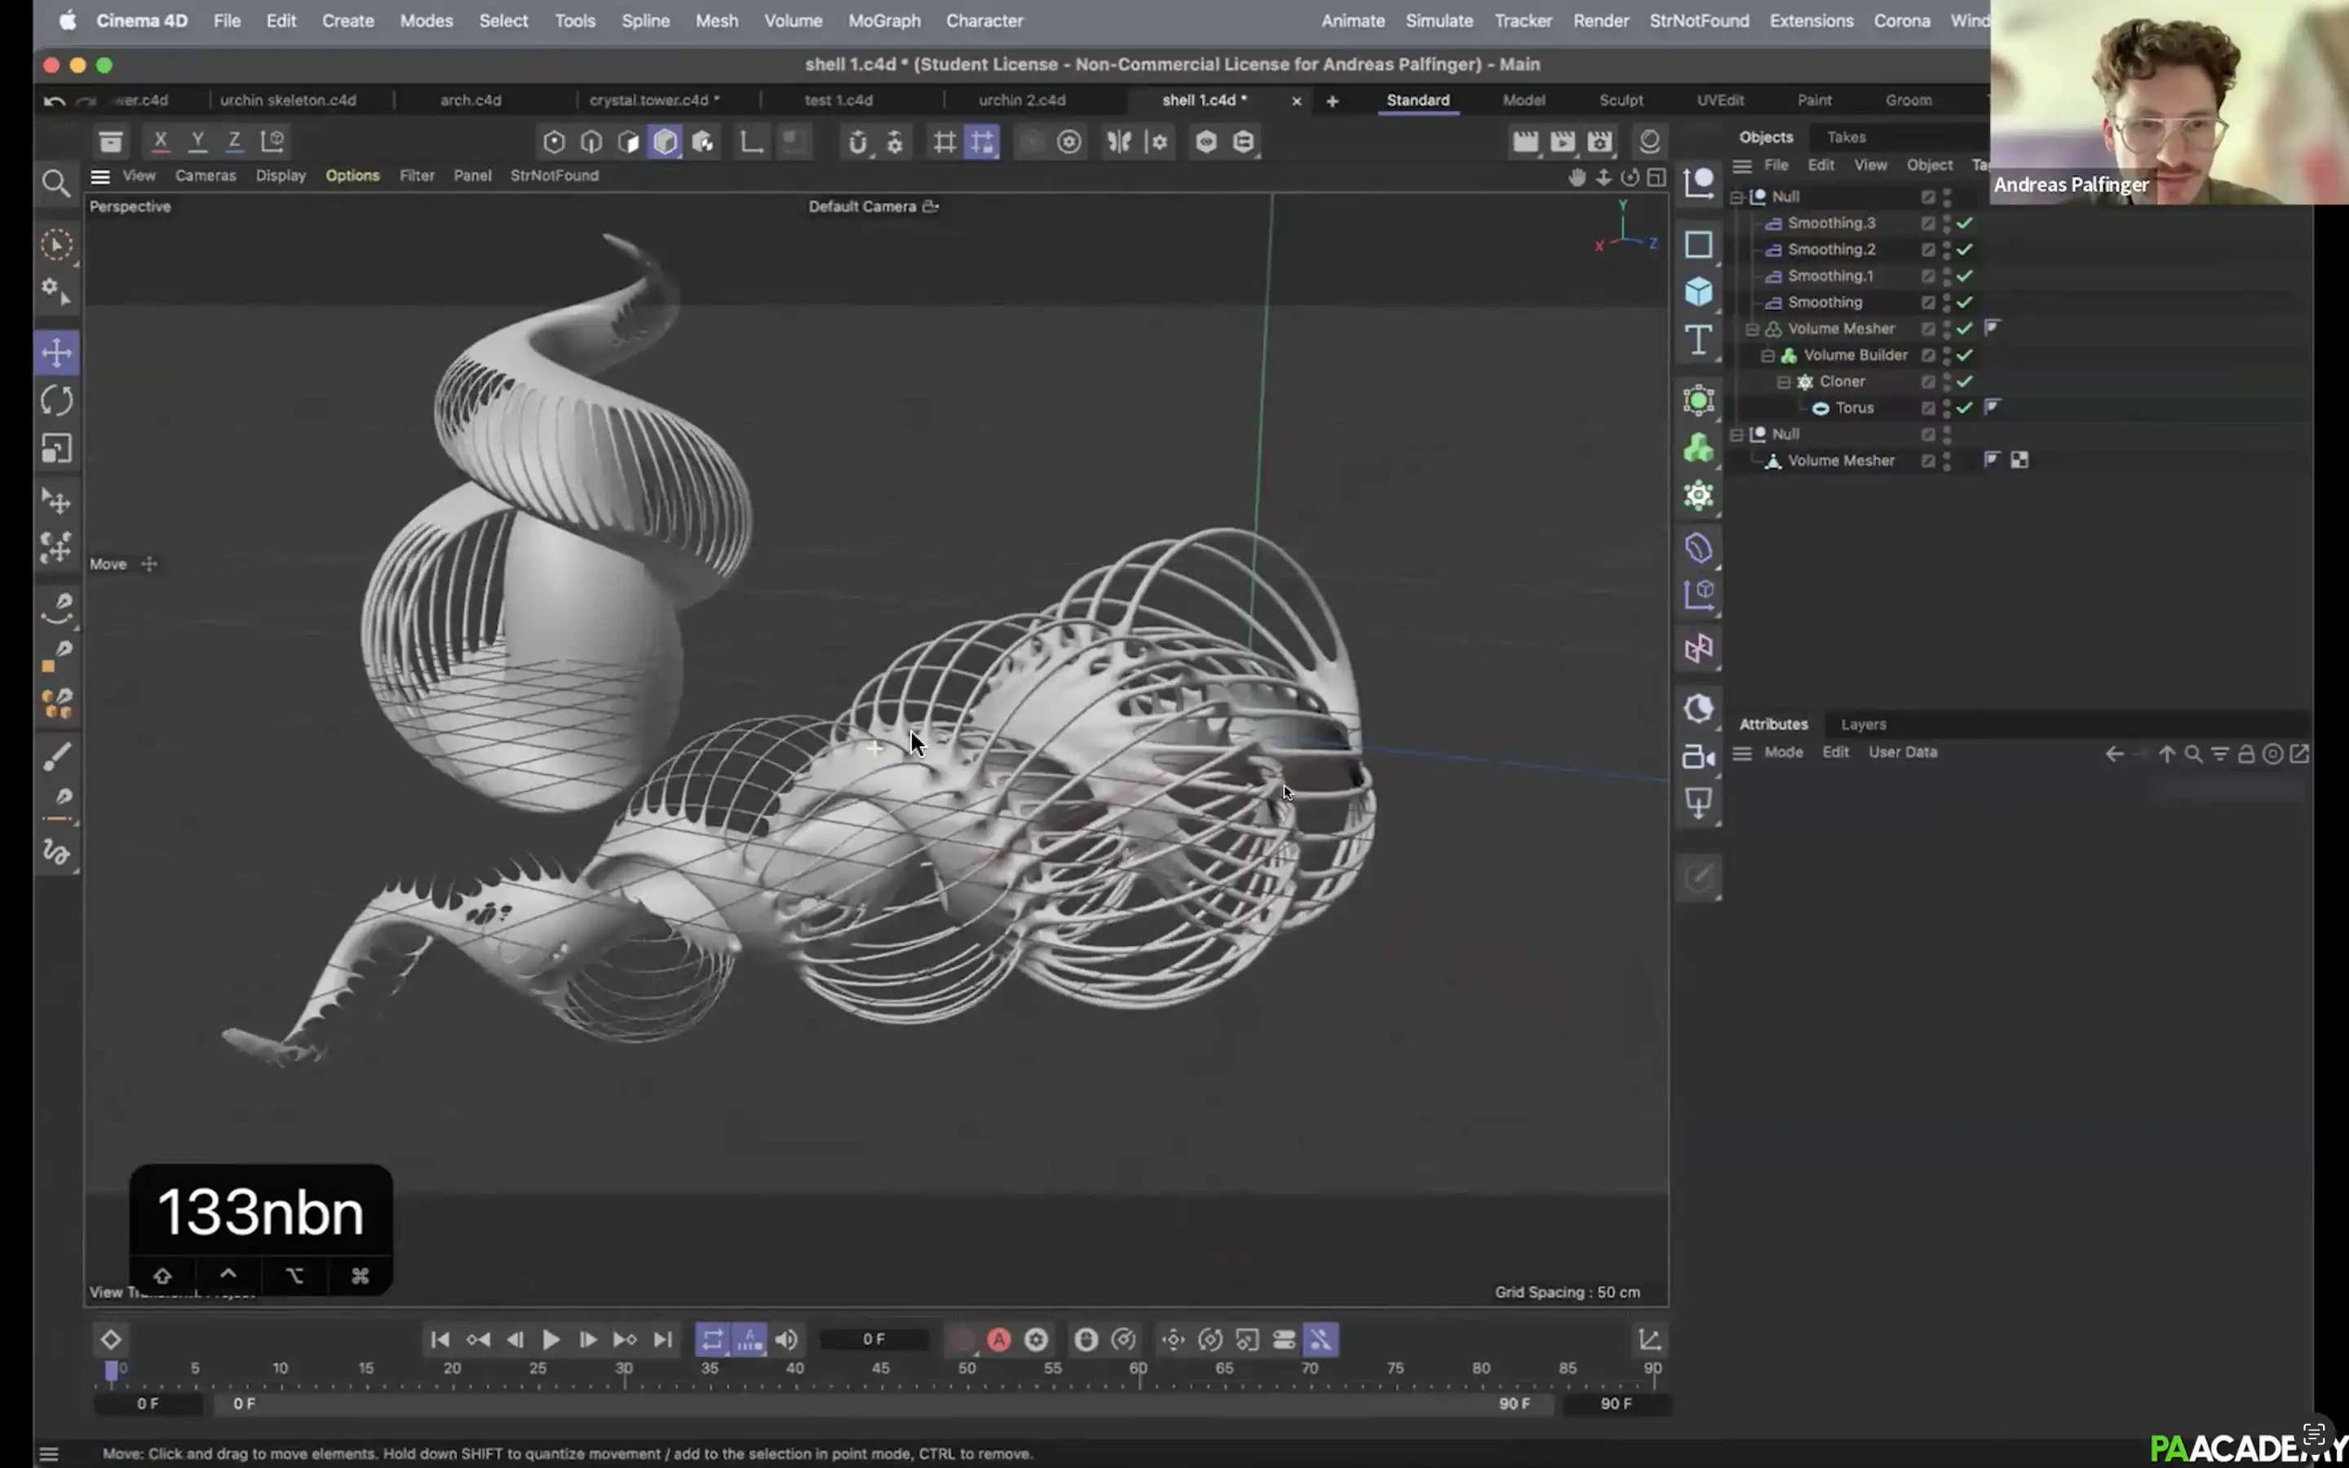Toggle timeline sound speaker icon
Image resolution: width=2349 pixels, height=1468 pixels.
click(786, 1340)
